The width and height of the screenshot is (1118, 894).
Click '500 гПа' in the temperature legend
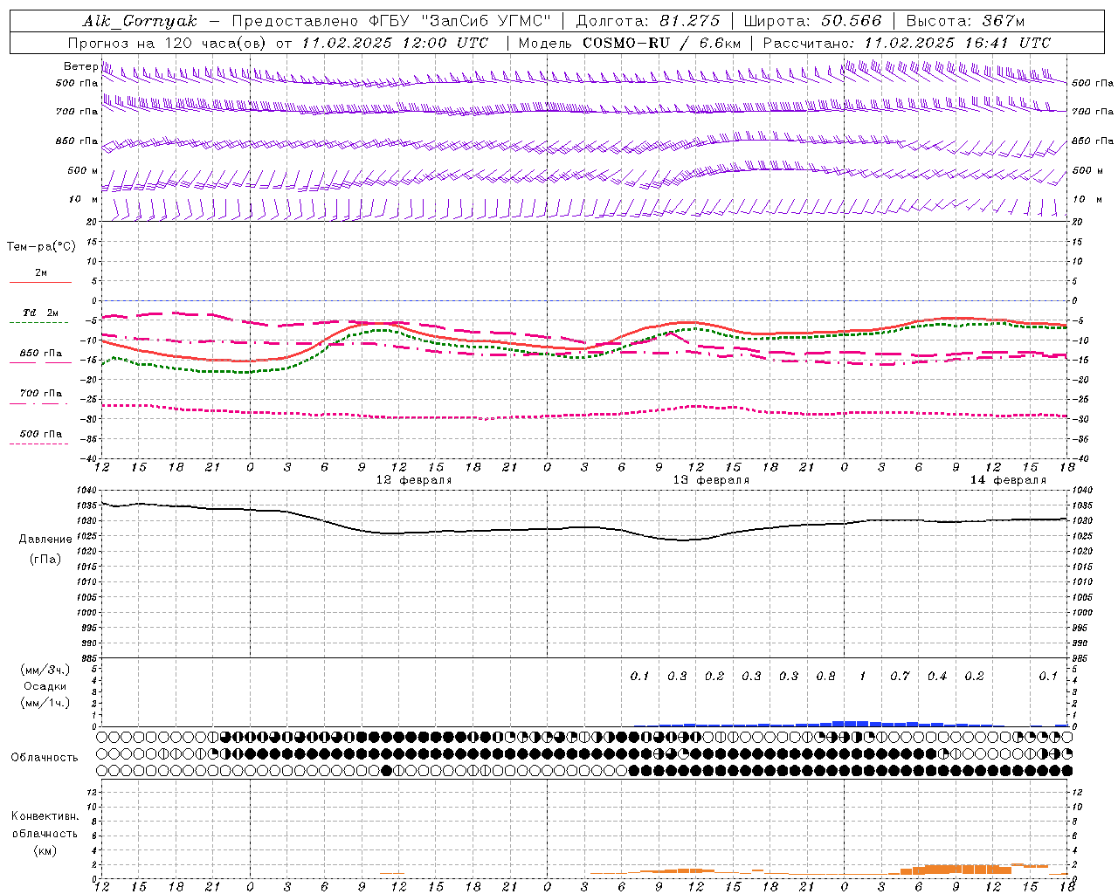41,434
